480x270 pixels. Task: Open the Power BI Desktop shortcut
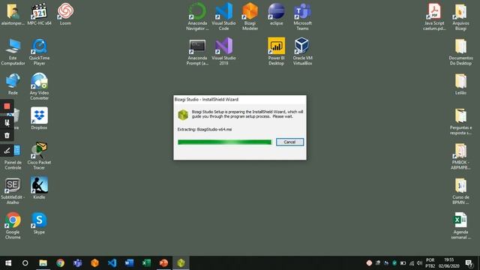click(x=277, y=52)
